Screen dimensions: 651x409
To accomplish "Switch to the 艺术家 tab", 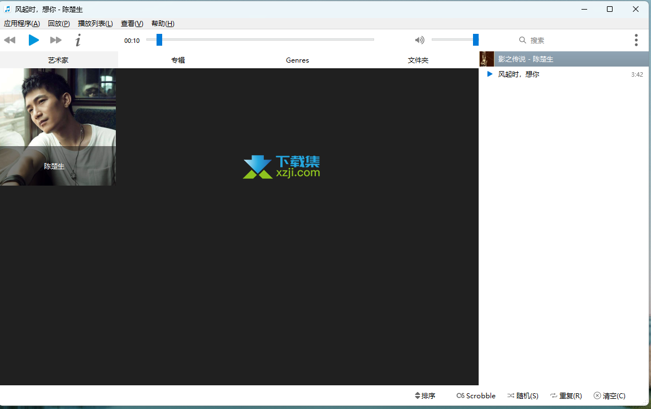I will click(x=59, y=60).
